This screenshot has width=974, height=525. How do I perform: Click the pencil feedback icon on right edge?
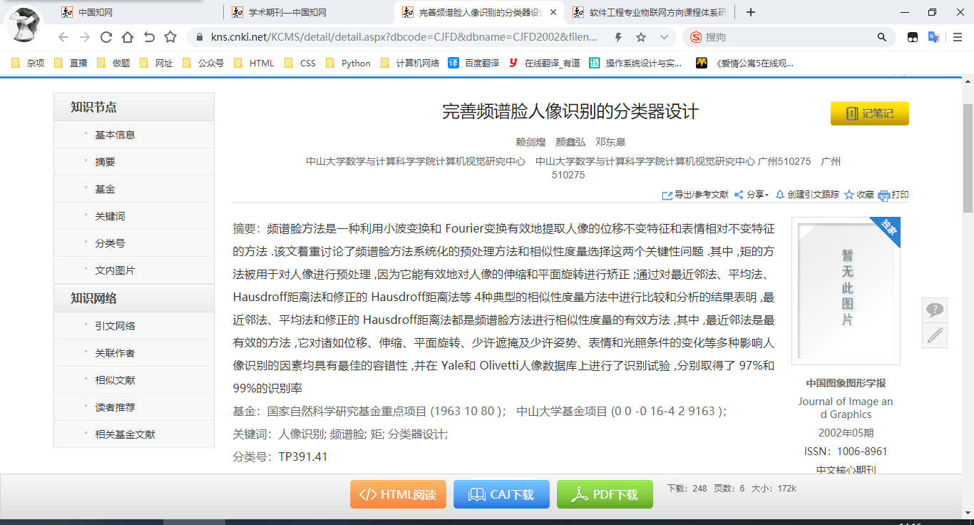click(x=935, y=335)
